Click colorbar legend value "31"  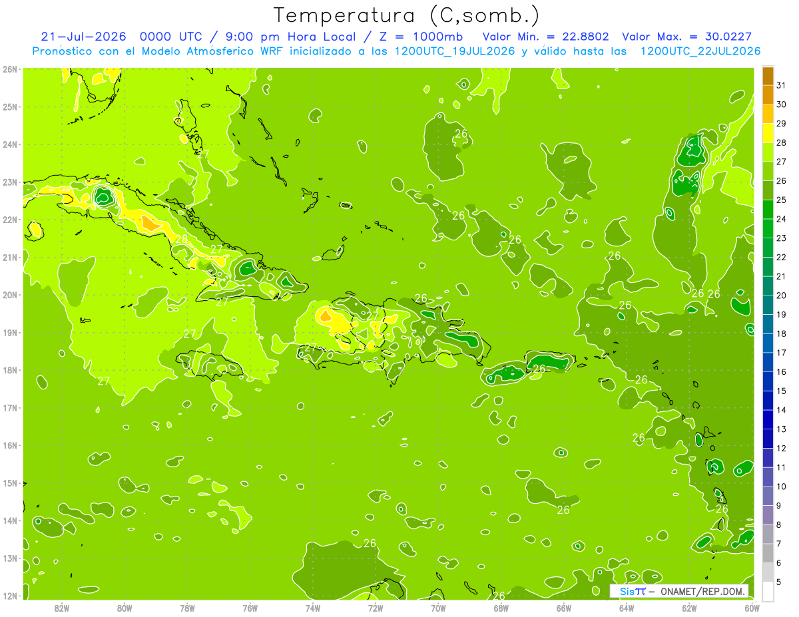(x=782, y=85)
